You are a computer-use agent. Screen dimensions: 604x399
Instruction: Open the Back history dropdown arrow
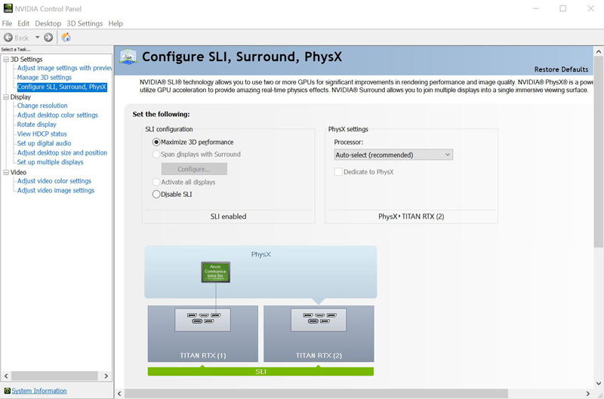coord(37,37)
